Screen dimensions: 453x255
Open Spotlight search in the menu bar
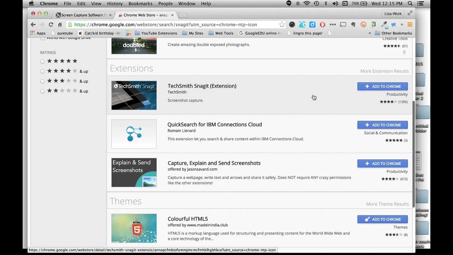point(410,4)
